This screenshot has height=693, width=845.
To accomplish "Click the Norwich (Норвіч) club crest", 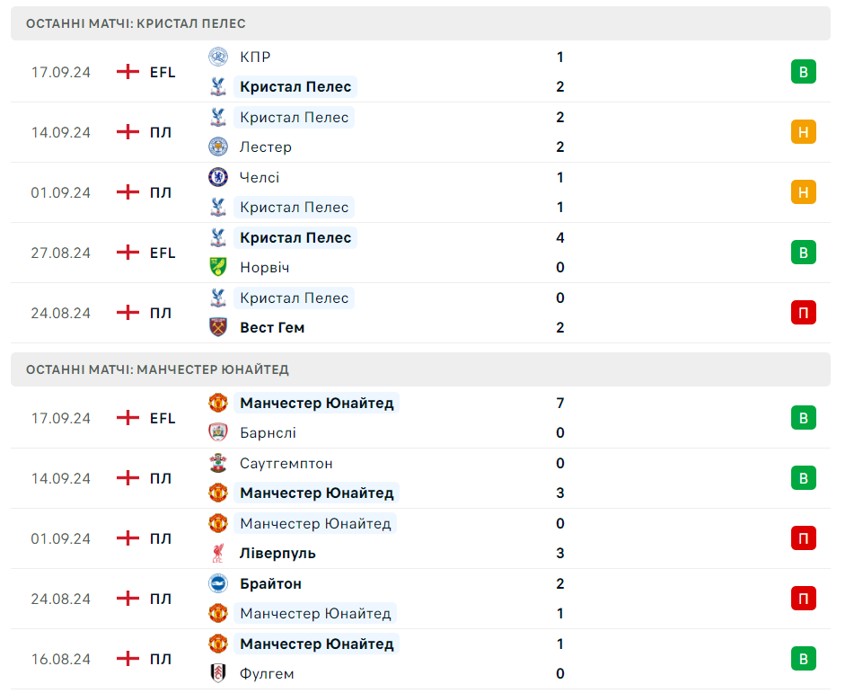I will pyautogui.click(x=217, y=267).
